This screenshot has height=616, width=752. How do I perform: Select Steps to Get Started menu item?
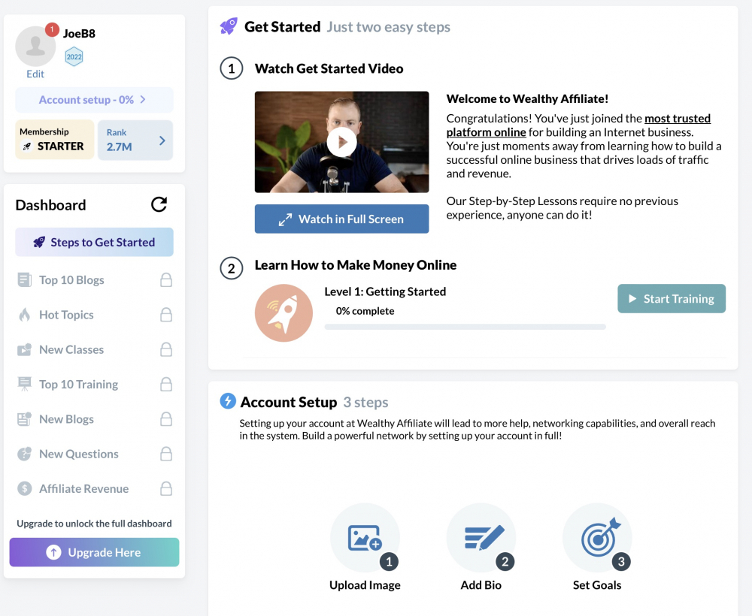(x=94, y=242)
